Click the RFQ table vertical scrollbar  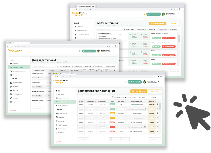tap(160, 106)
